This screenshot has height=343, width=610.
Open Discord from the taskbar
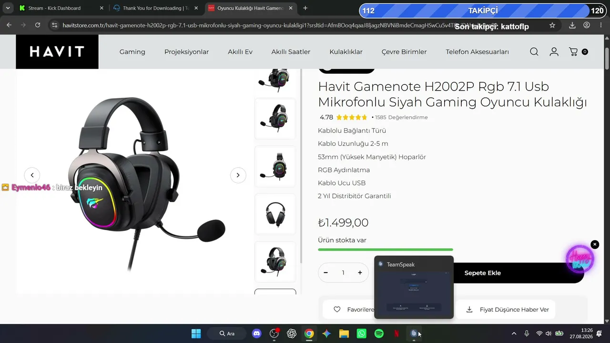click(257, 333)
